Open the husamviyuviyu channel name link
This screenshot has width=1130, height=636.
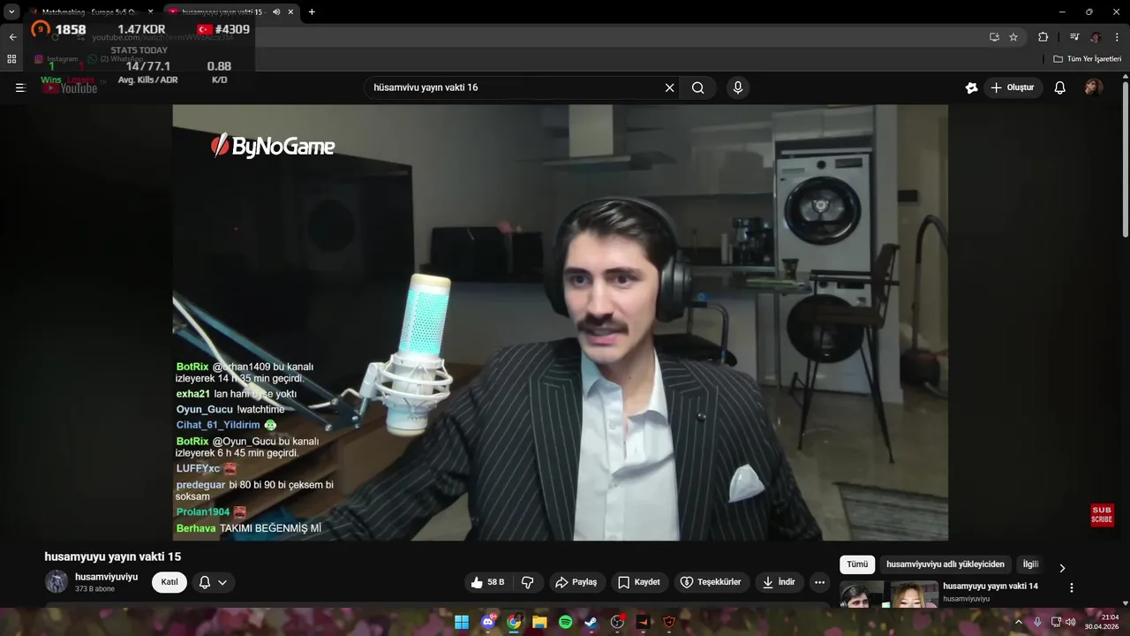pos(106,577)
